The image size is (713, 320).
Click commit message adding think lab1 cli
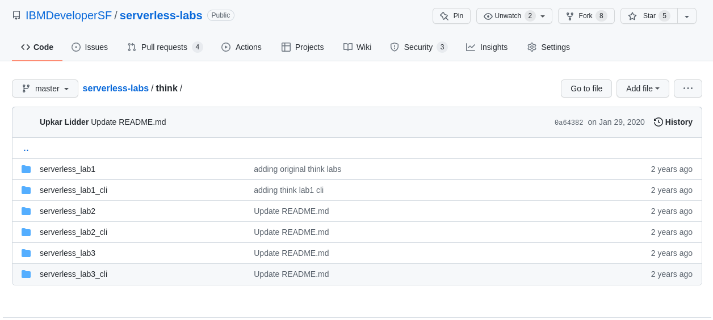[x=288, y=190]
